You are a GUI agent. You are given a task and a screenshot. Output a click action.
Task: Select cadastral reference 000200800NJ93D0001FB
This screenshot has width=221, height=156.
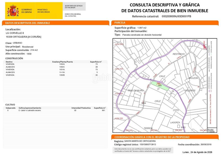click(176, 16)
